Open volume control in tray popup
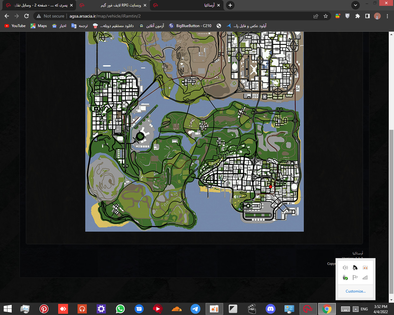The height and width of the screenshot is (315, 394). (x=345, y=268)
